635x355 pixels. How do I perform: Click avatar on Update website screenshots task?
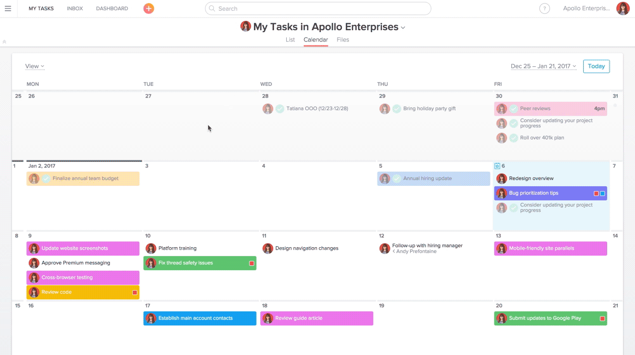click(x=34, y=248)
